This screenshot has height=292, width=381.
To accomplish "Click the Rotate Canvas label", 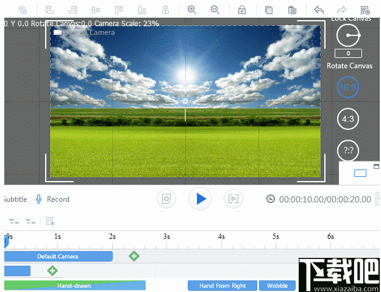I will [349, 66].
